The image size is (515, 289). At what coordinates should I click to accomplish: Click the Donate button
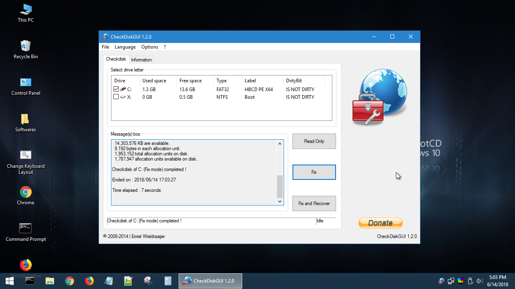pyautogui.click(x=380, y=223)
